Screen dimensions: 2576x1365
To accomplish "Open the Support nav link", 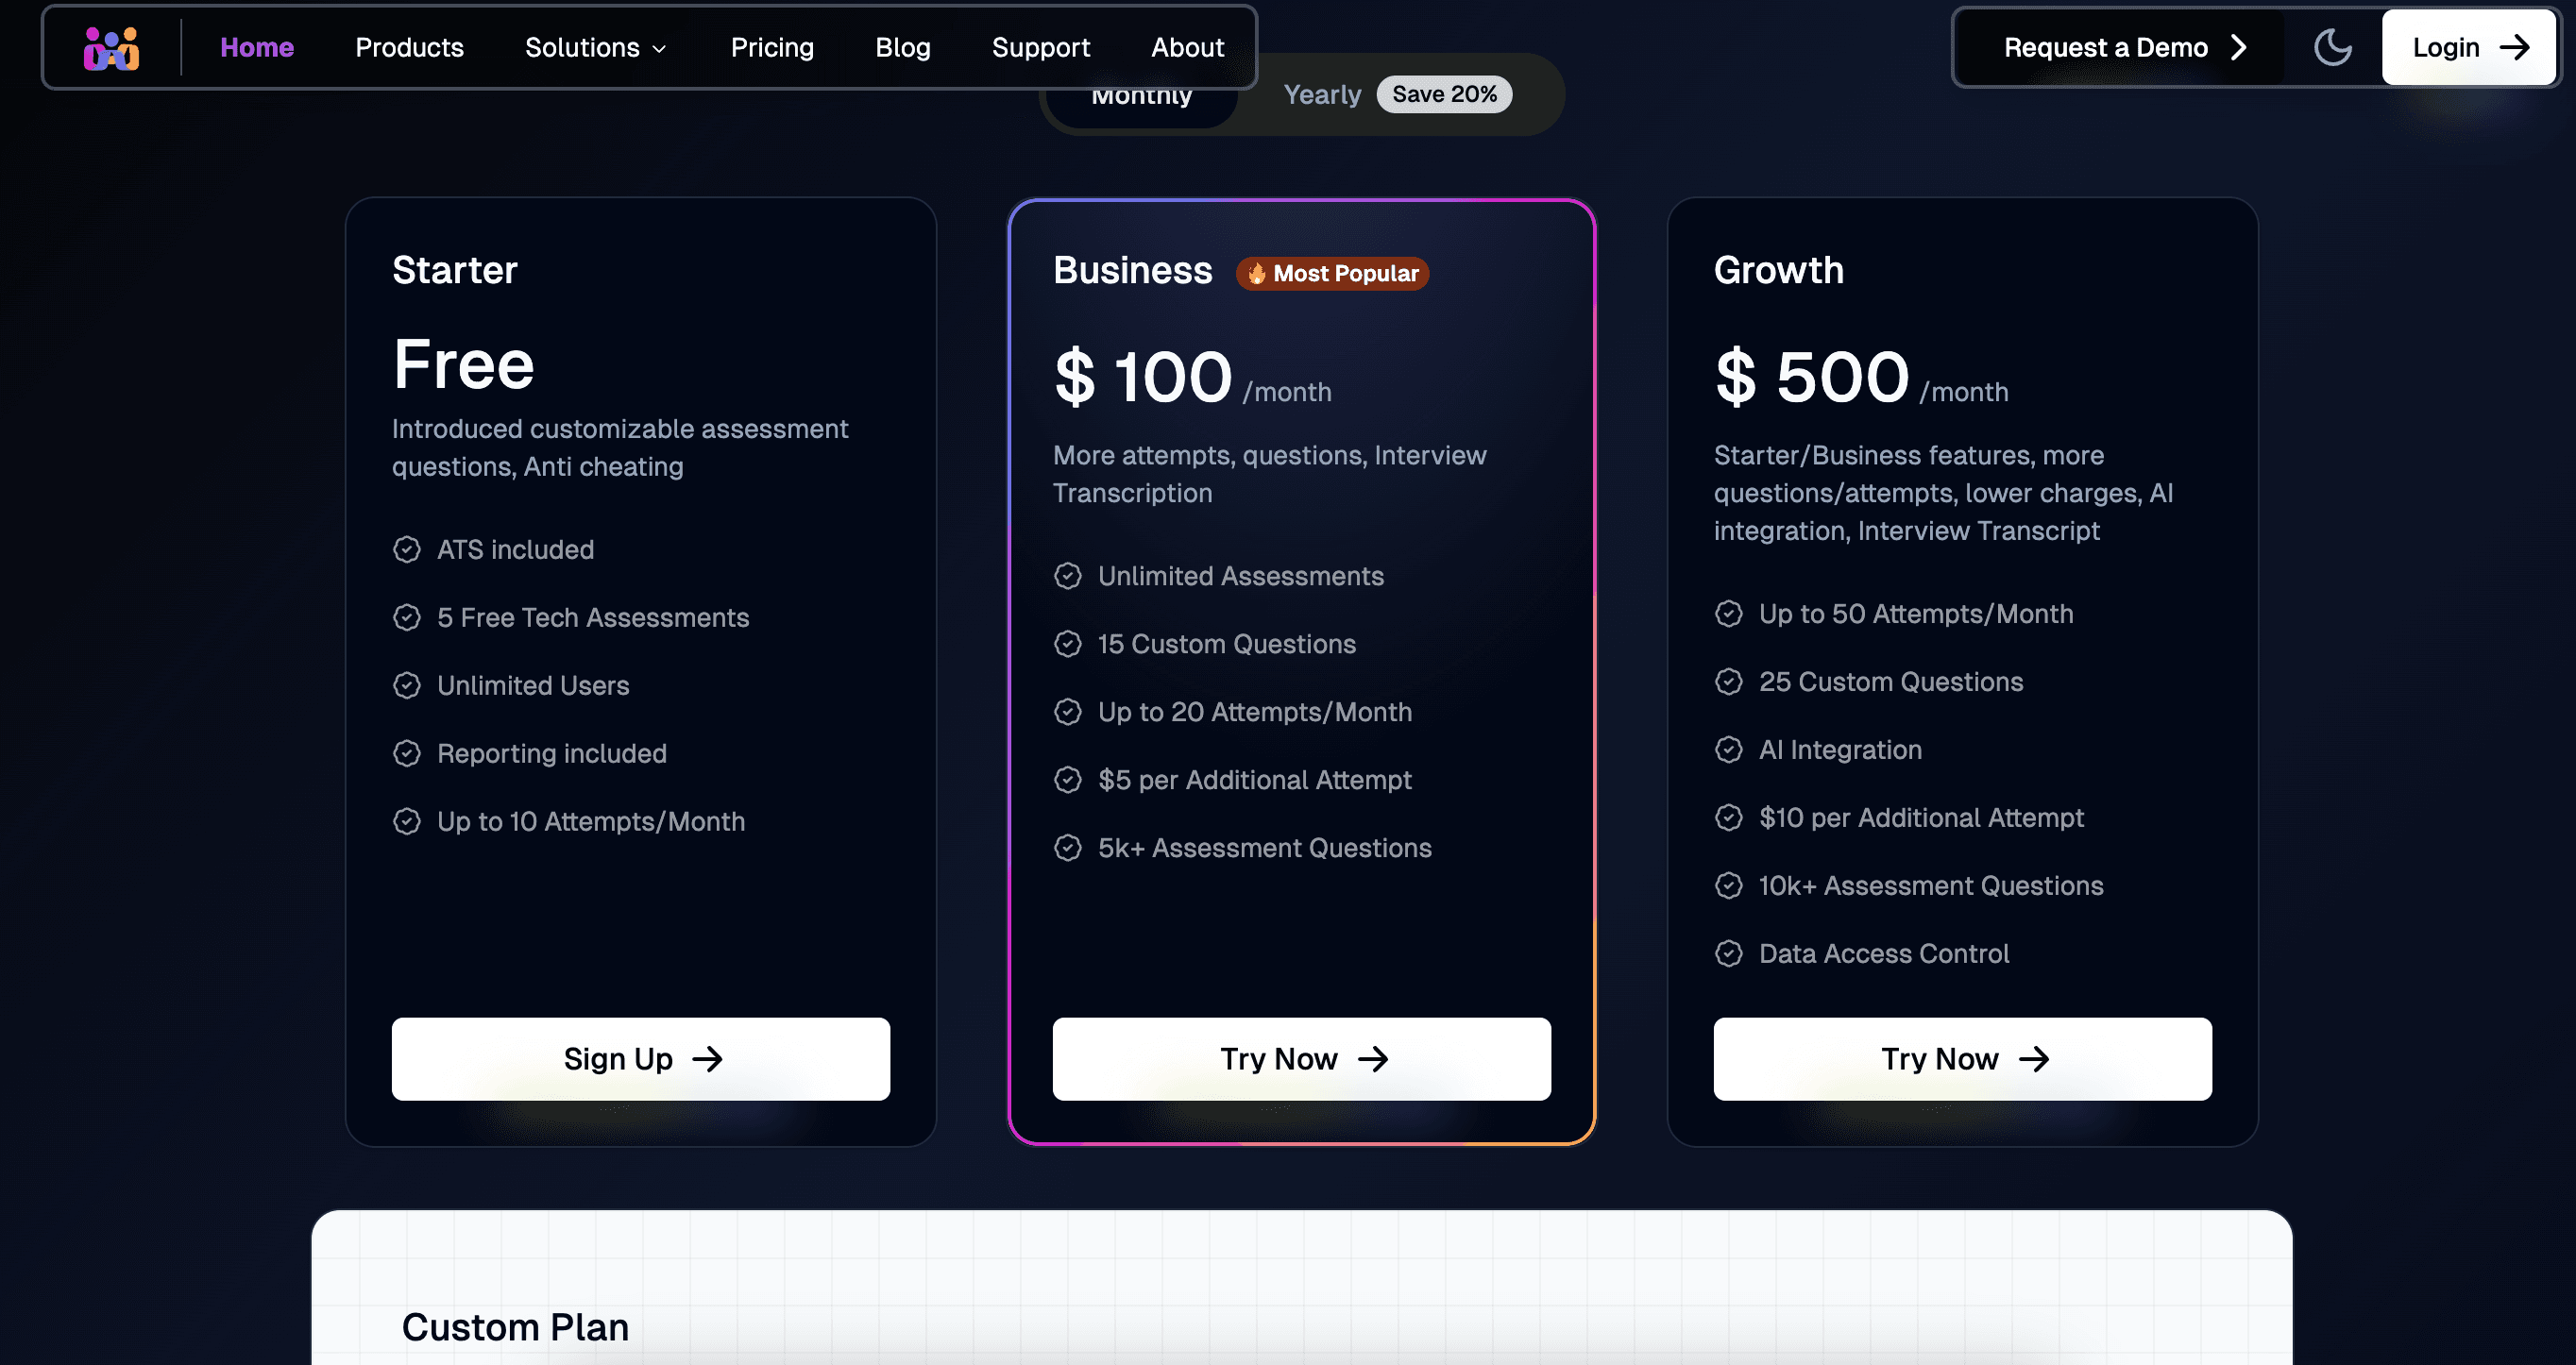I will (1040, 47).
